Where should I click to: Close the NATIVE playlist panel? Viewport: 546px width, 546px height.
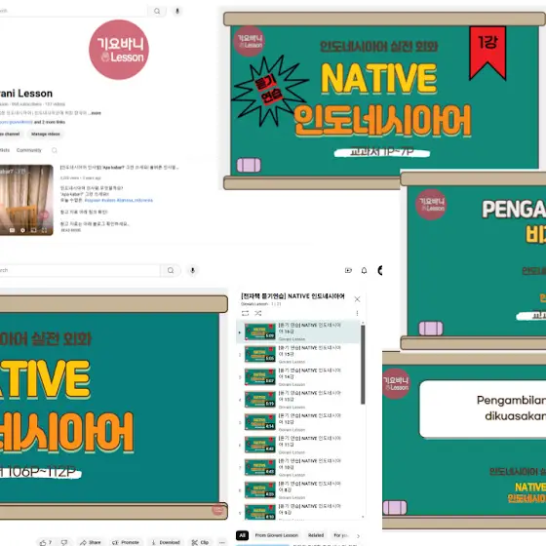(357, 299)
